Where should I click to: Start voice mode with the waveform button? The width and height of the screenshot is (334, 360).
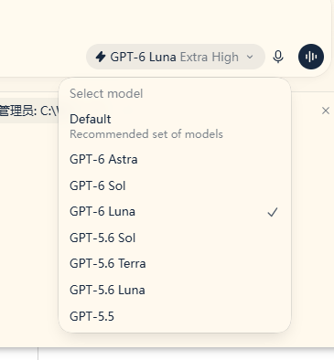tap(311, 57)
